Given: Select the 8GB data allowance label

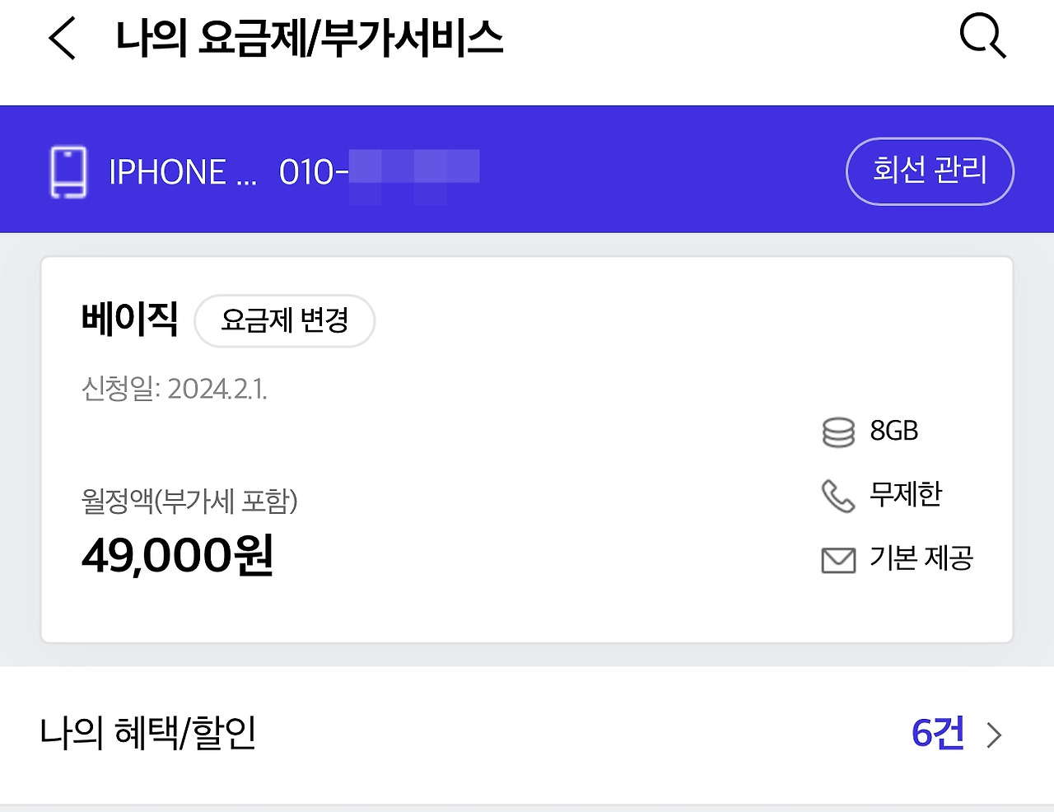Looking at the screenshot, I should pos(894,431).
